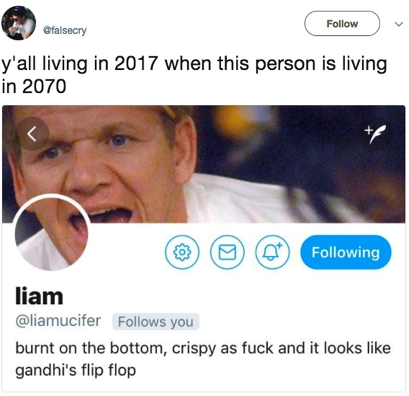The image size is (409, 396).
Task: Click the plus mark on the bell icon
Action: [279, 245]
